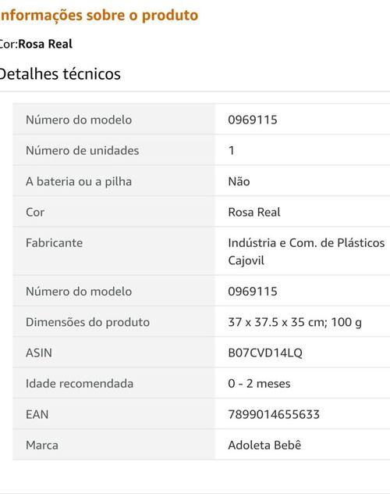Viewport: 390px width, 494px height.
Task: Select the brand 'Adoleta Bebê'
Action: 264,445
